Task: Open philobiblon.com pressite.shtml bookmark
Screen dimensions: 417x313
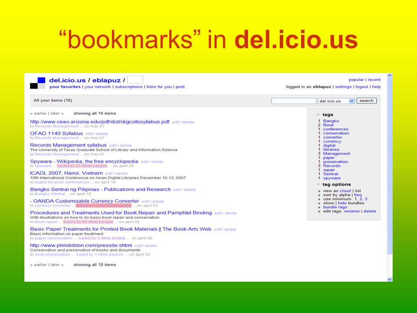Action: pos(81,245)
